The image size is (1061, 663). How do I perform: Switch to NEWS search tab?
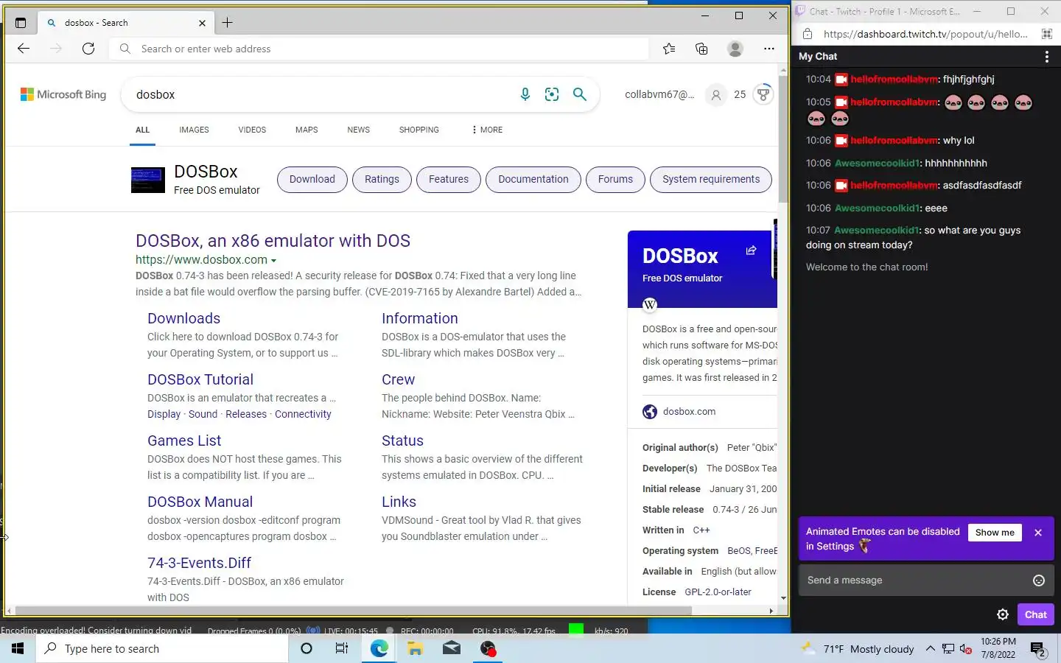tap(358, 130)
